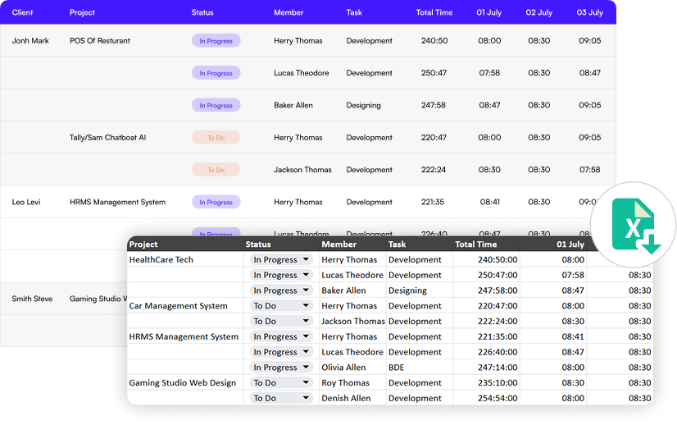Click the Project column header in purple table

(x=82, y=12)
